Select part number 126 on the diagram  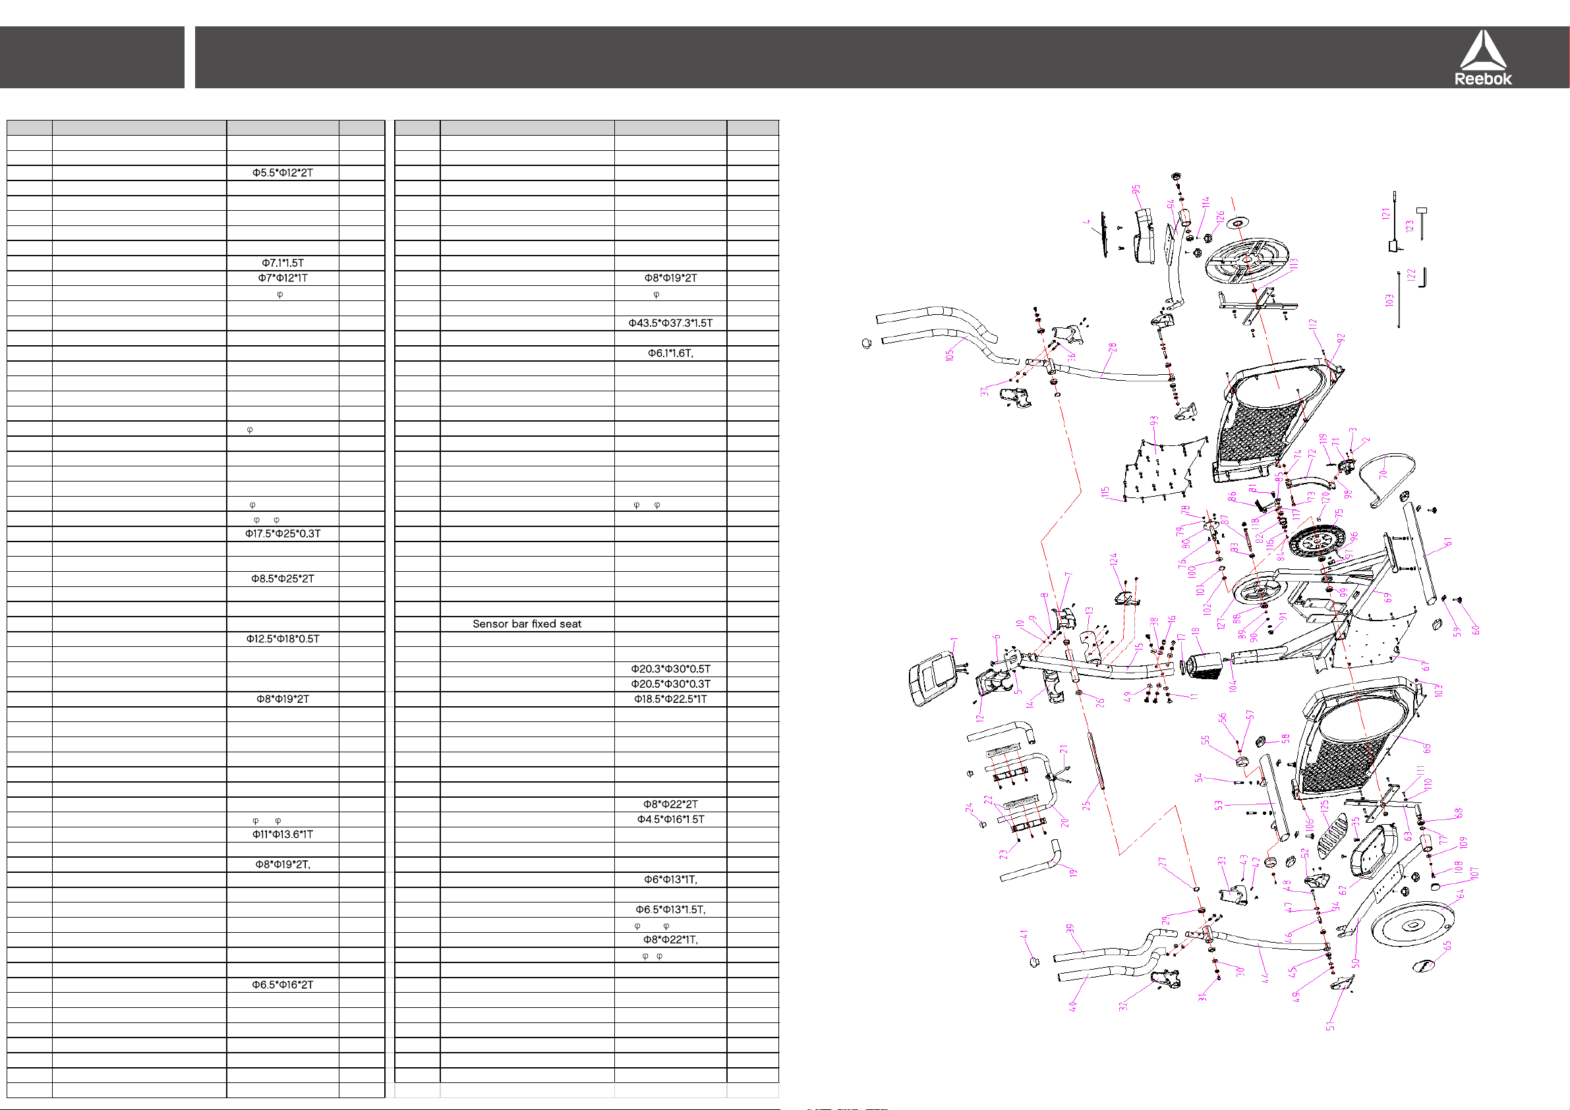pos(1221,217)
